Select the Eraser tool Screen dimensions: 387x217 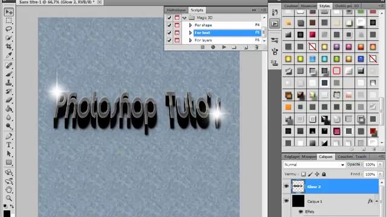pyautogui.click(x=9, y=100)
